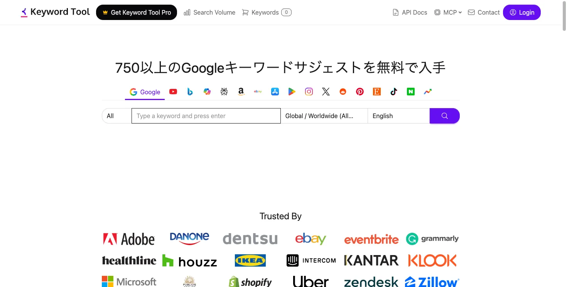Click the Eventbrite logo

pos(371,240)
